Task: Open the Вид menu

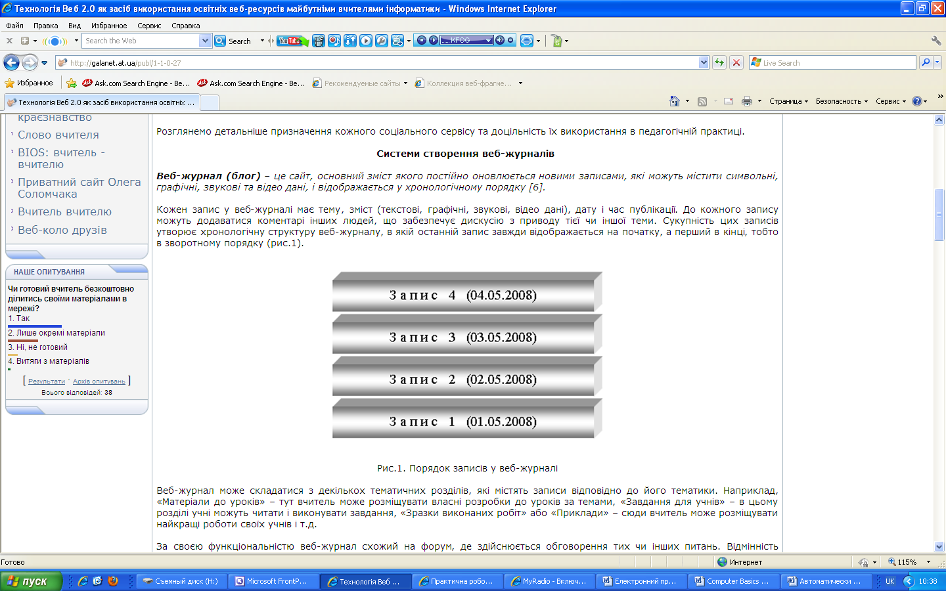Action: (x=74, y=26)
